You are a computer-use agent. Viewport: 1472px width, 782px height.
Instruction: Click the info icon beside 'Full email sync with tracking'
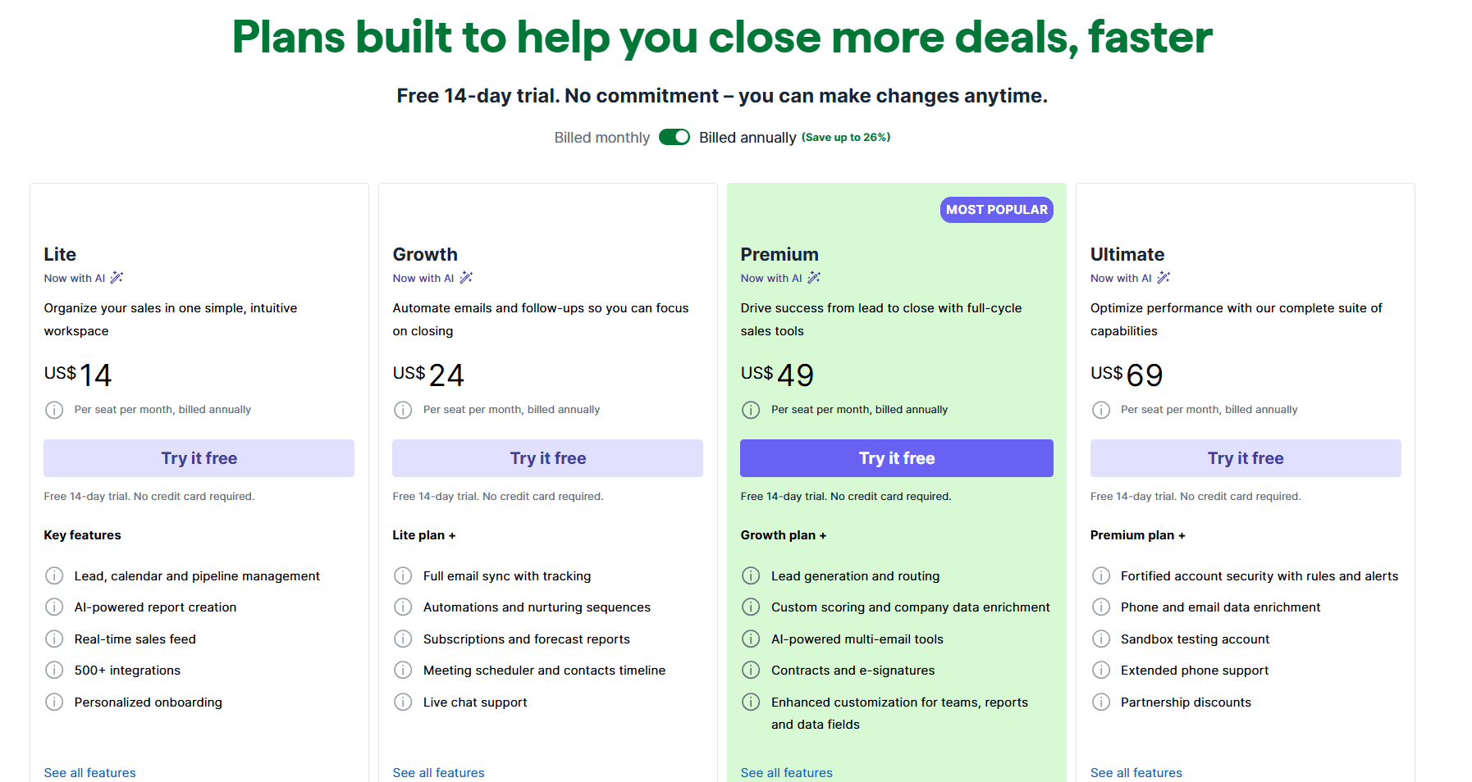click(403, 575)
